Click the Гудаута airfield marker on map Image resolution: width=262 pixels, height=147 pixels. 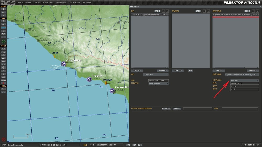pyautogui.click(x=89, y=80)
